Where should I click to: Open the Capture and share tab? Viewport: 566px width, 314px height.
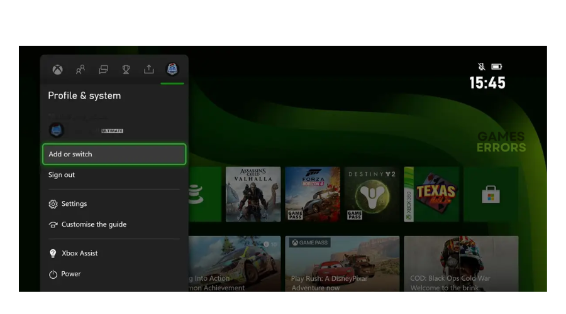click(148, 69)
